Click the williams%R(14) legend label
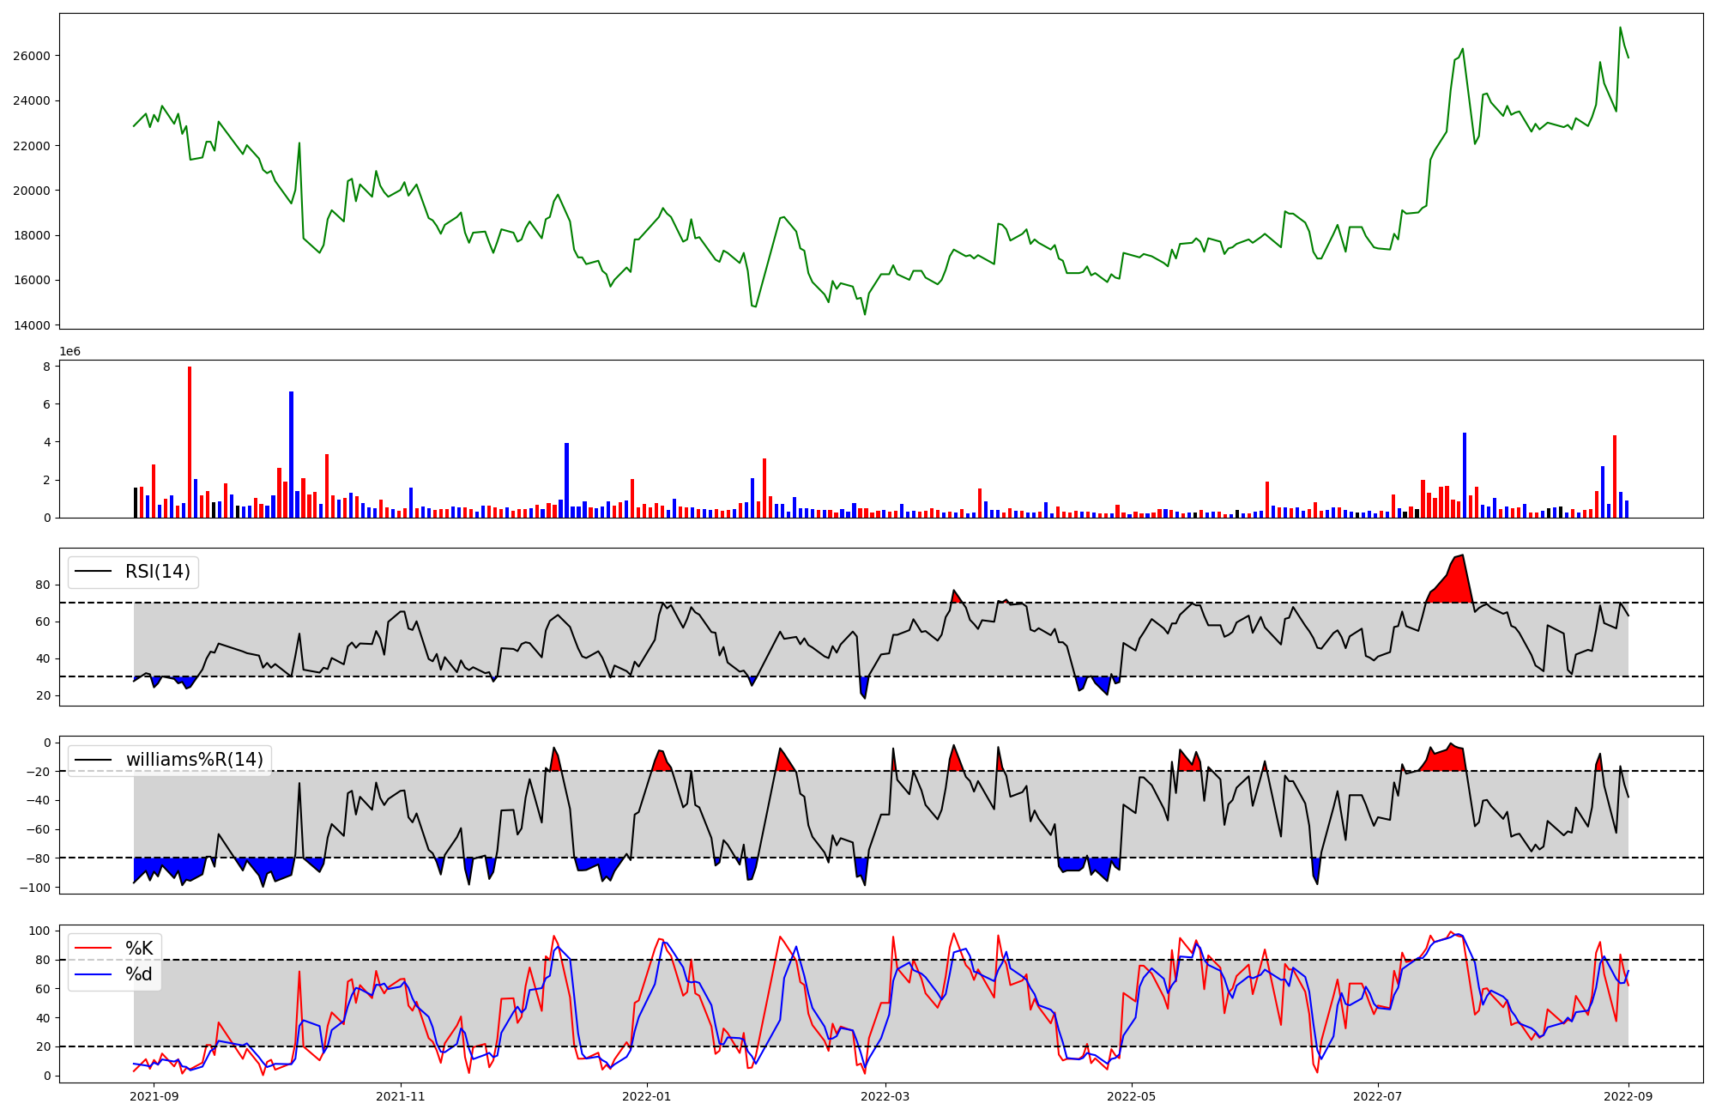This screenshot has height=1116, width=1716. (195, 760)
